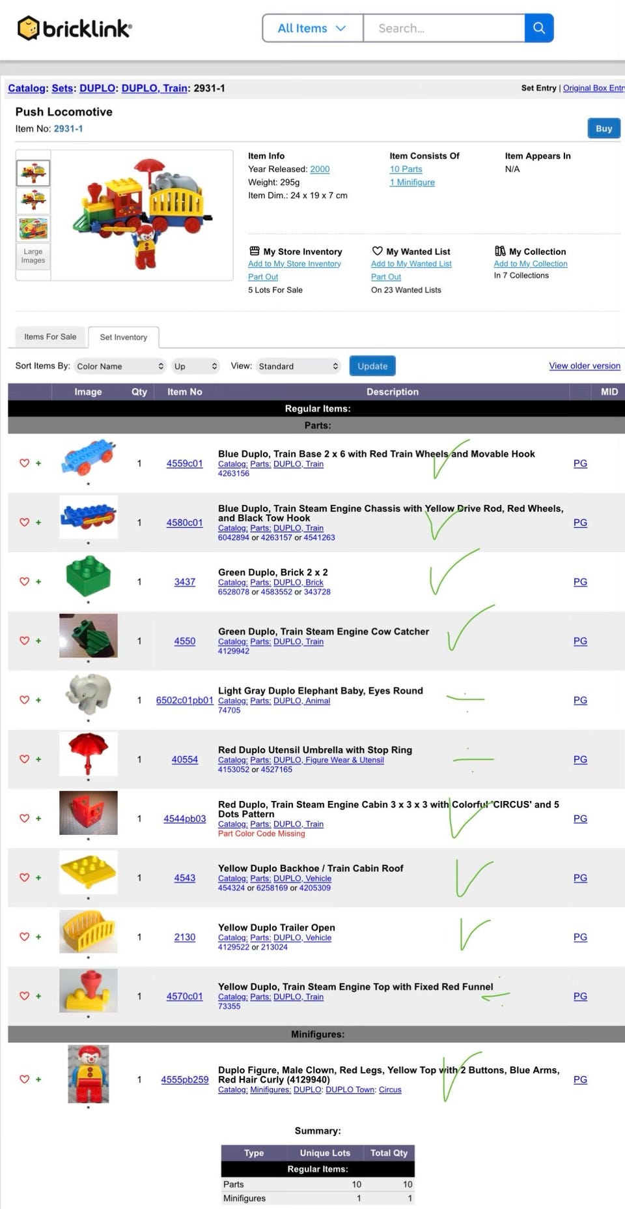Click green plus for Umbrella 40554
Viewport: 625px width, 1209px height.
coord(38,759)
